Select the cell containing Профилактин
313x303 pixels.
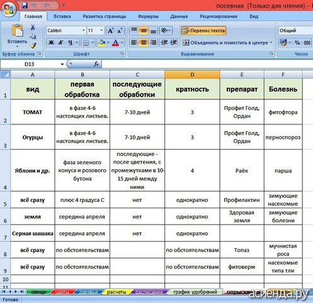(242, 200)
